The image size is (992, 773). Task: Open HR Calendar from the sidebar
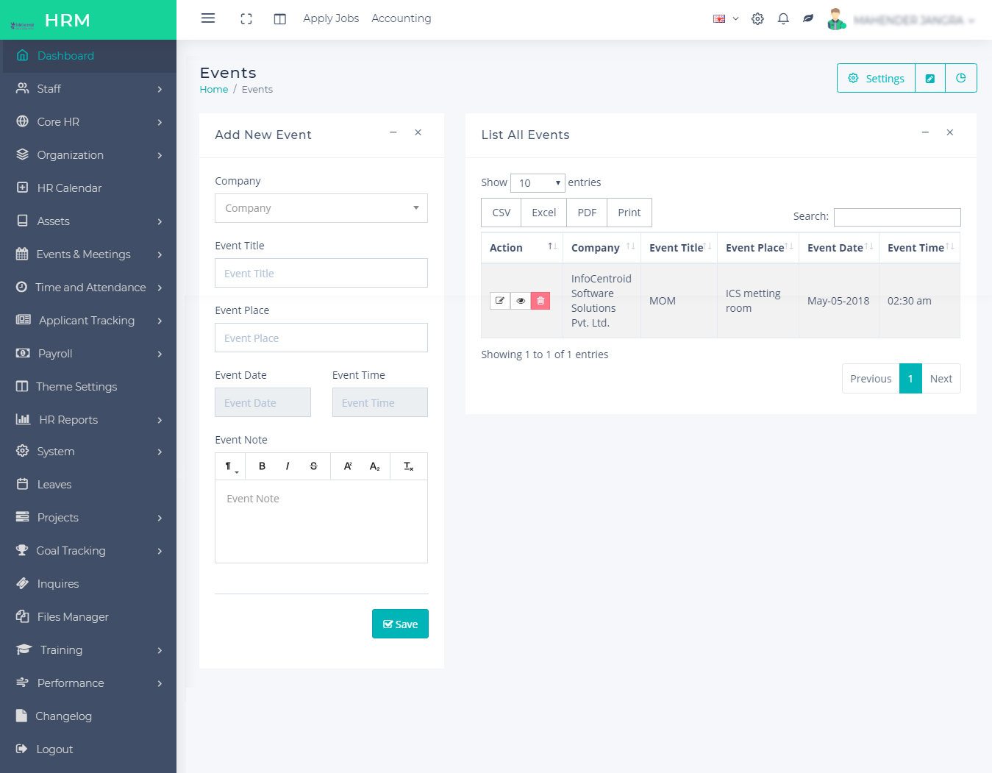tap(69, 188)
